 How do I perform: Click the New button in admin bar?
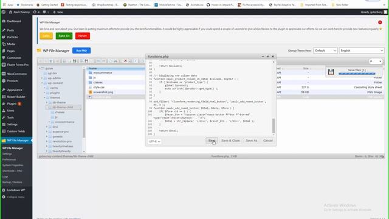pyautogui.click(x=58, y=12)
